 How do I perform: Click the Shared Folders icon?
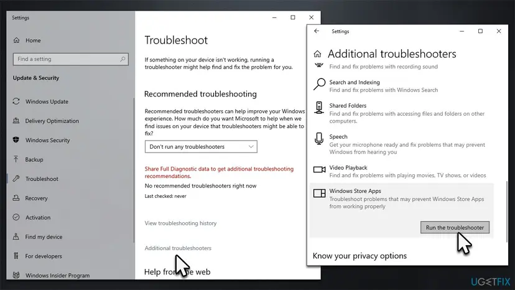(x=319, y=108)
